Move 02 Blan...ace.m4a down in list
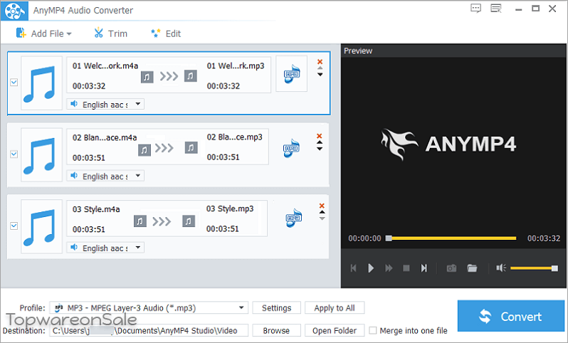Viewport: 568px width, 343px height. pos(320,149)
